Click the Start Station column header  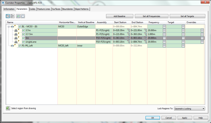(x=122, y=22)
